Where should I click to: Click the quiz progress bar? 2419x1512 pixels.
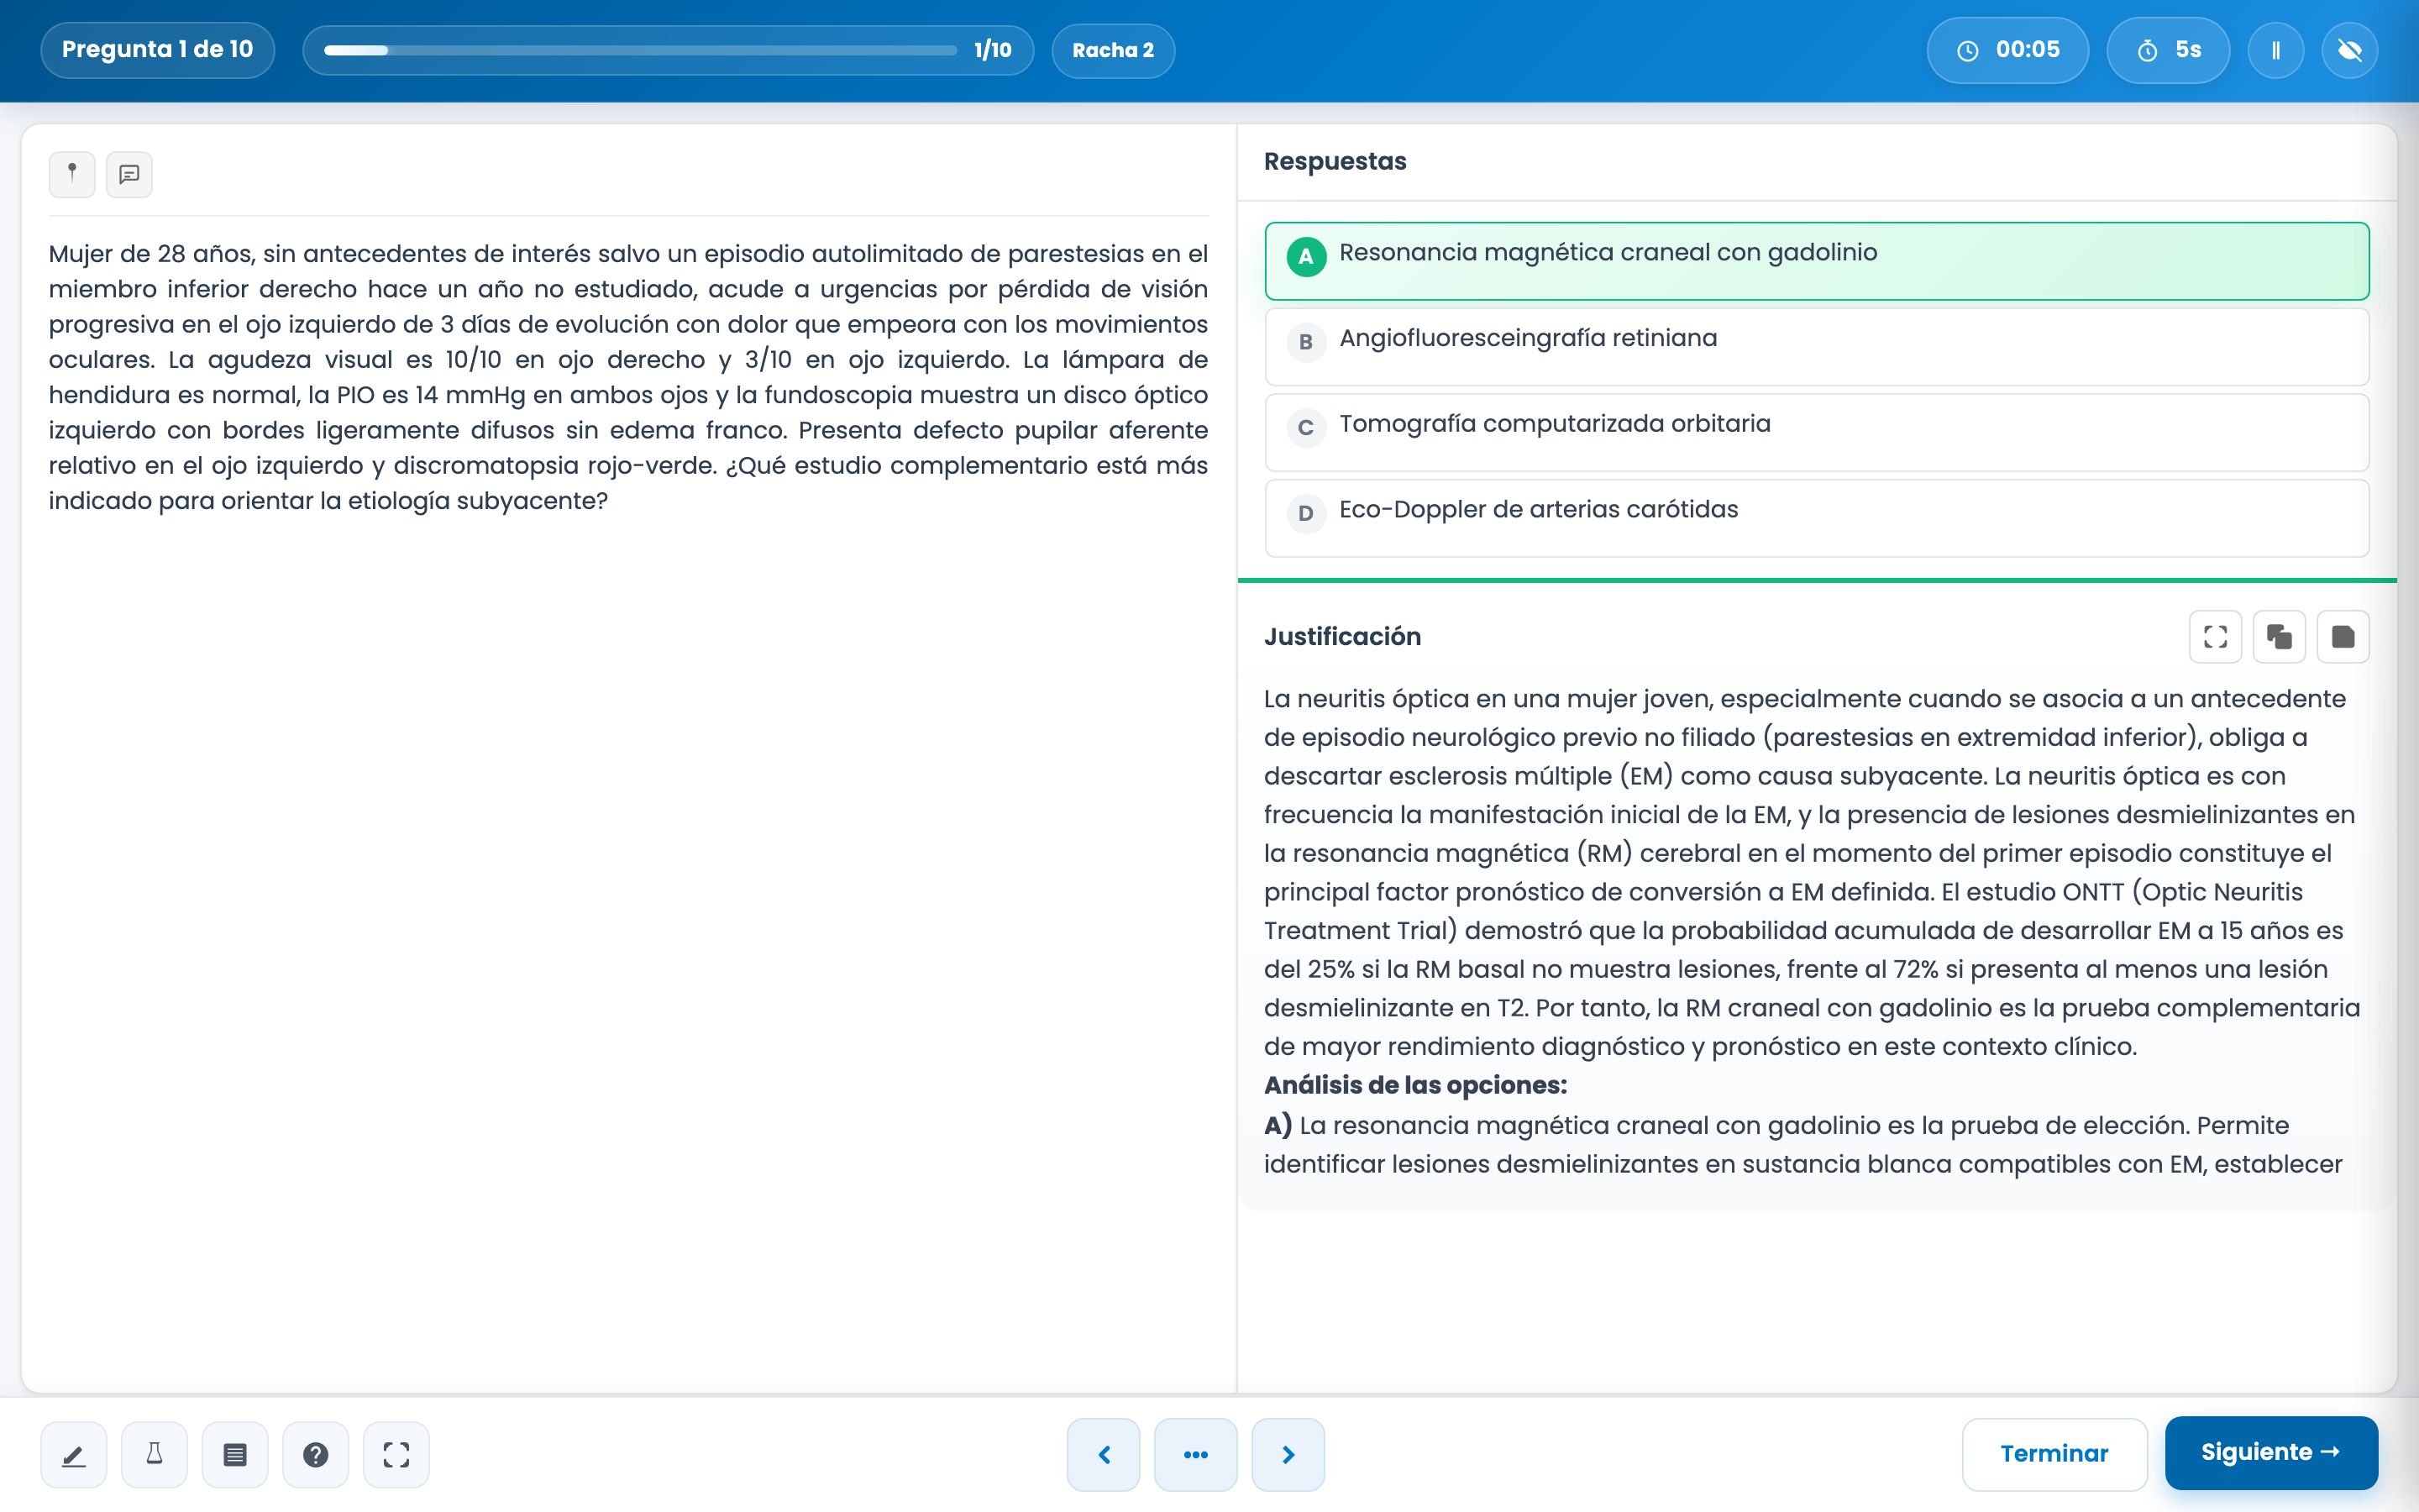pyautogui.click(x=640, y=50)
